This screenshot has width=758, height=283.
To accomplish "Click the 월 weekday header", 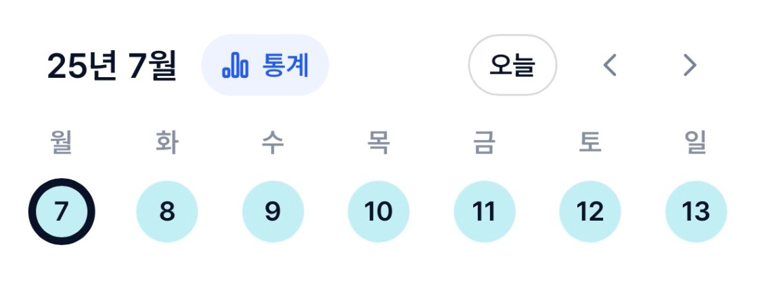I will pos(62,143).
